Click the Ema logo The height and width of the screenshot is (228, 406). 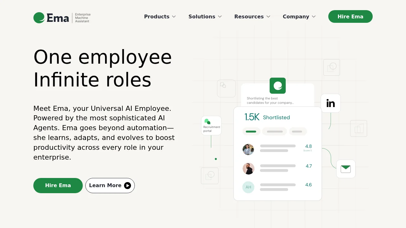coord(51,17)
